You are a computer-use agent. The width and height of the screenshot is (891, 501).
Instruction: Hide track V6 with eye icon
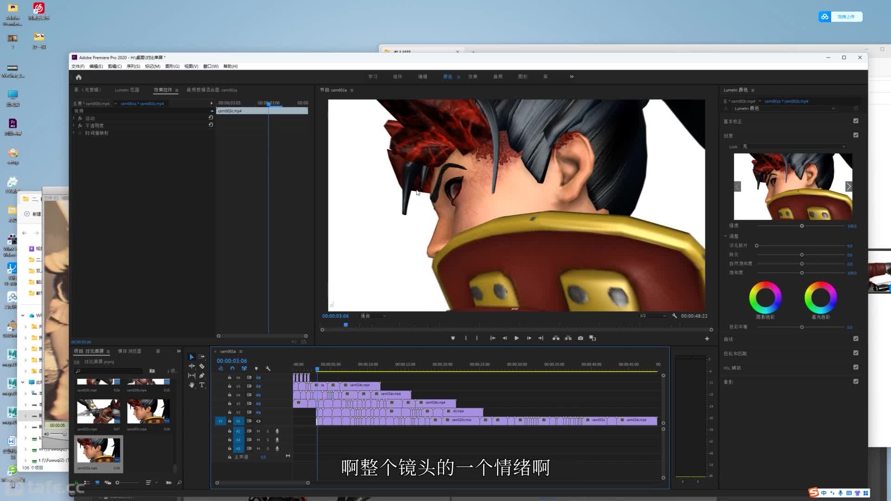pos(258,378)
